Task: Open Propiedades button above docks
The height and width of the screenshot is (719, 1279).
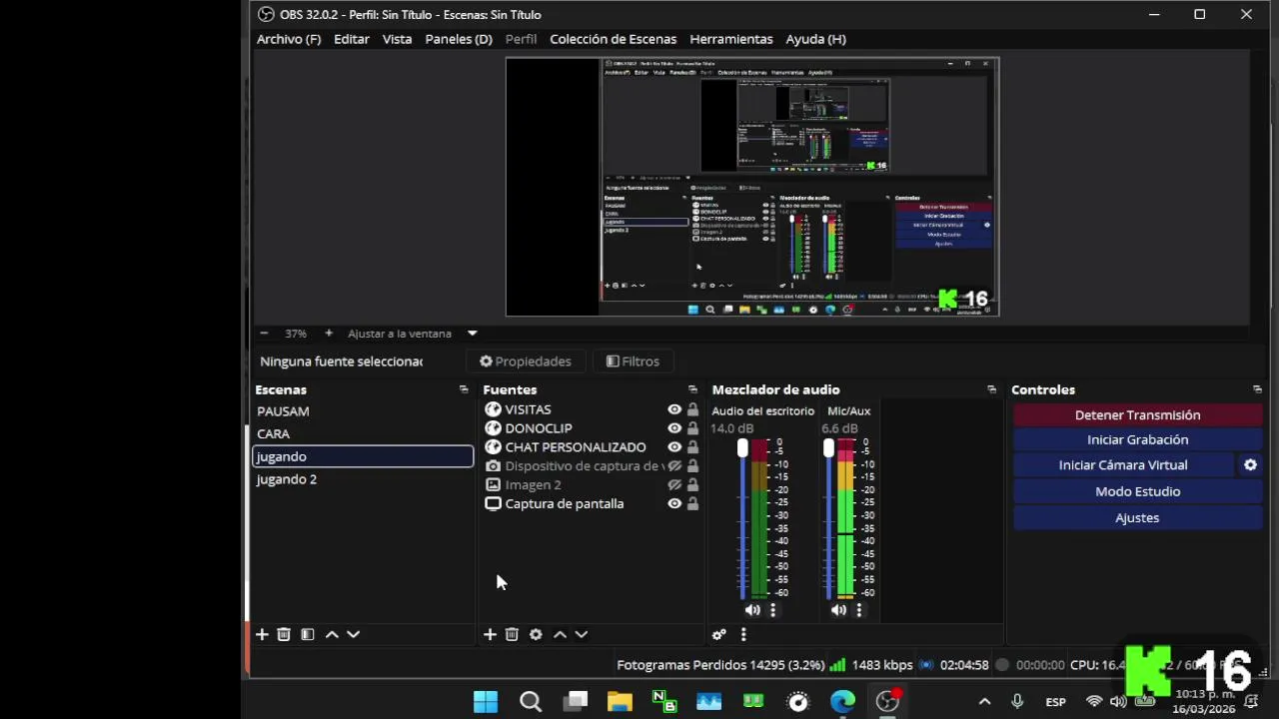Action: (x=526, y=361)
